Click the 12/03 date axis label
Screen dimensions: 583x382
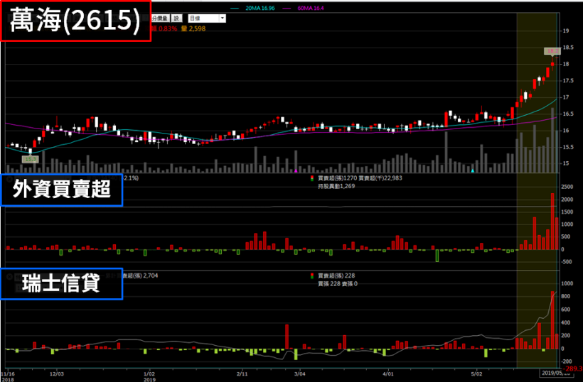56,373
